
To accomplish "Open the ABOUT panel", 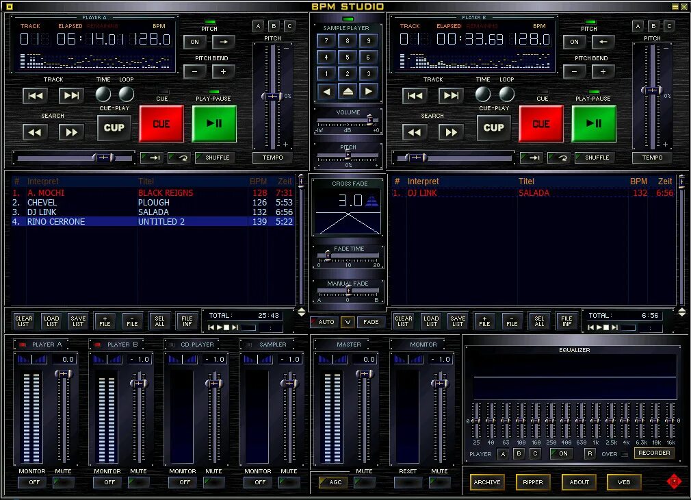I will pos(579,482).
